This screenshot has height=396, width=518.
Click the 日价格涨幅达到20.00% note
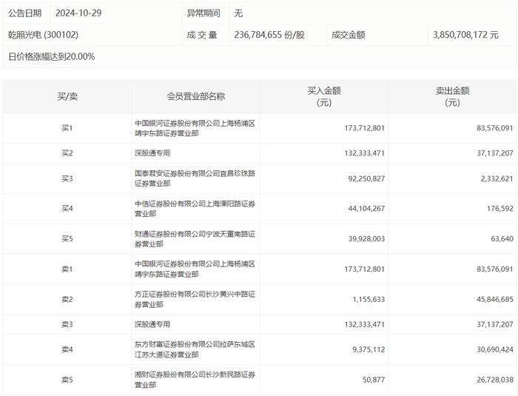point(52,56)
